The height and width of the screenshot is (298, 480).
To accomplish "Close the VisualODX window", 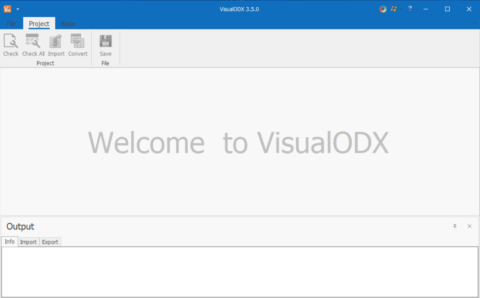I will (x=469, y=9).
